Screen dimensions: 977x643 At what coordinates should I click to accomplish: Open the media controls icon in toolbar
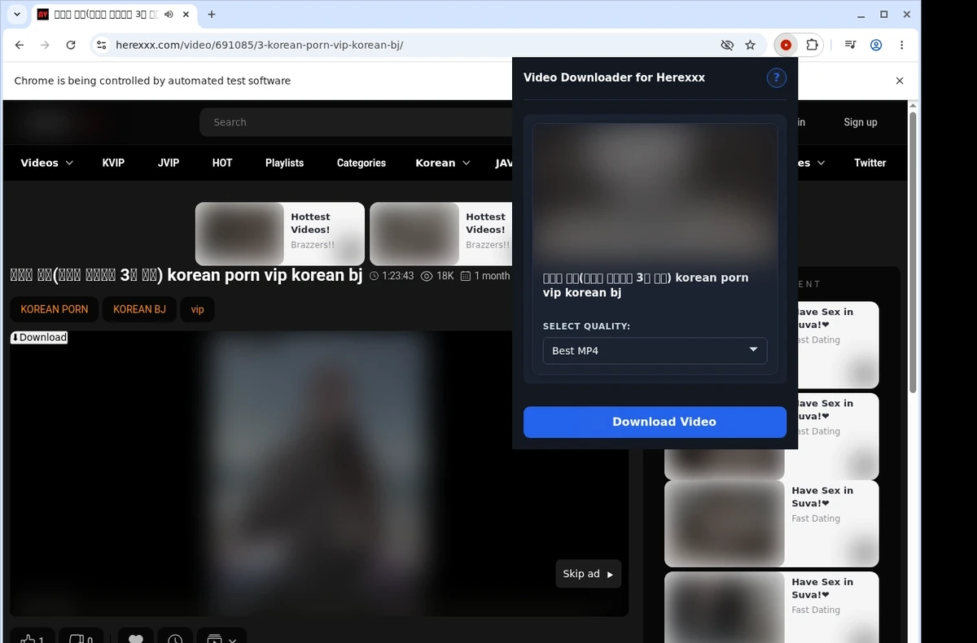(850, 46)
